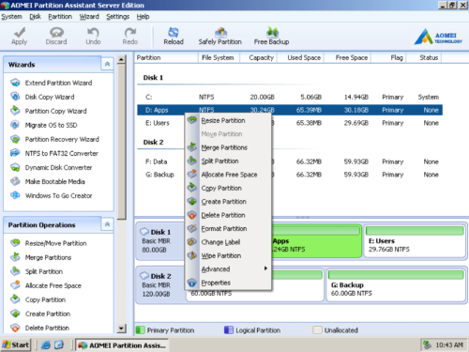Choose Create Partition in context menu
The image size is (469, 352).
click(x=228, y=202)
